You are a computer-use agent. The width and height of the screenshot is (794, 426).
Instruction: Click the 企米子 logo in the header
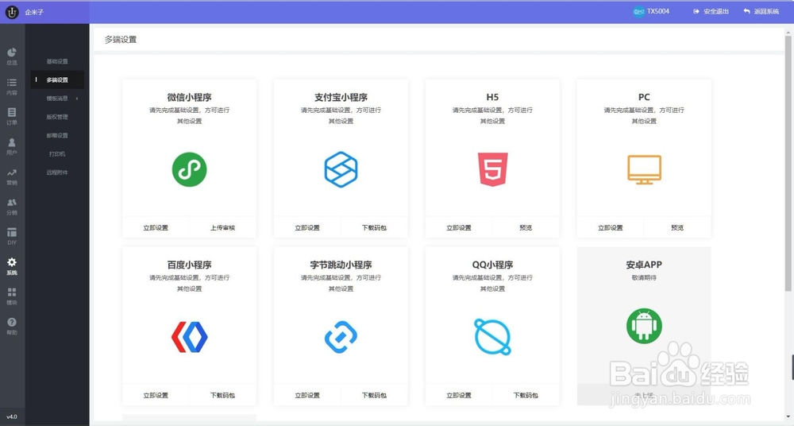(x=12, y=12)
